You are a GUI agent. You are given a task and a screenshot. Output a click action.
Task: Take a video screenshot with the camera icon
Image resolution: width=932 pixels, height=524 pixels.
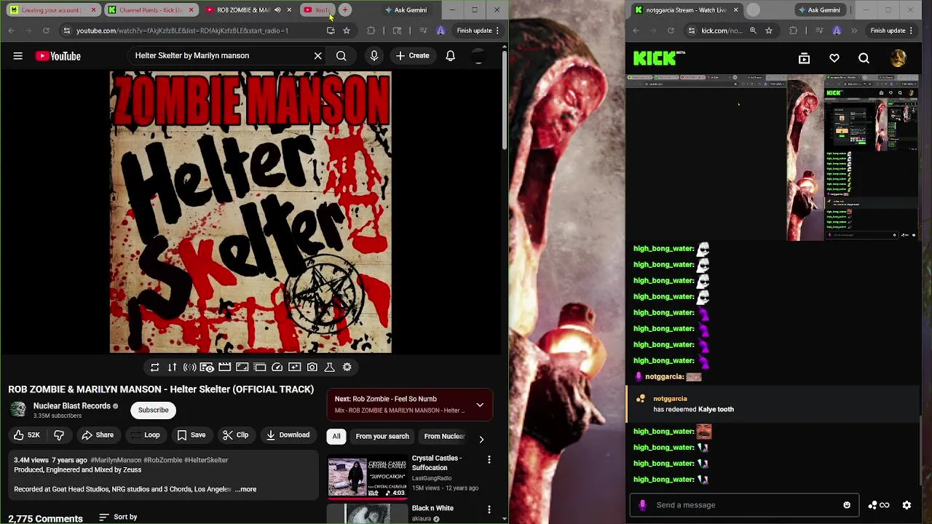(312, 368)
